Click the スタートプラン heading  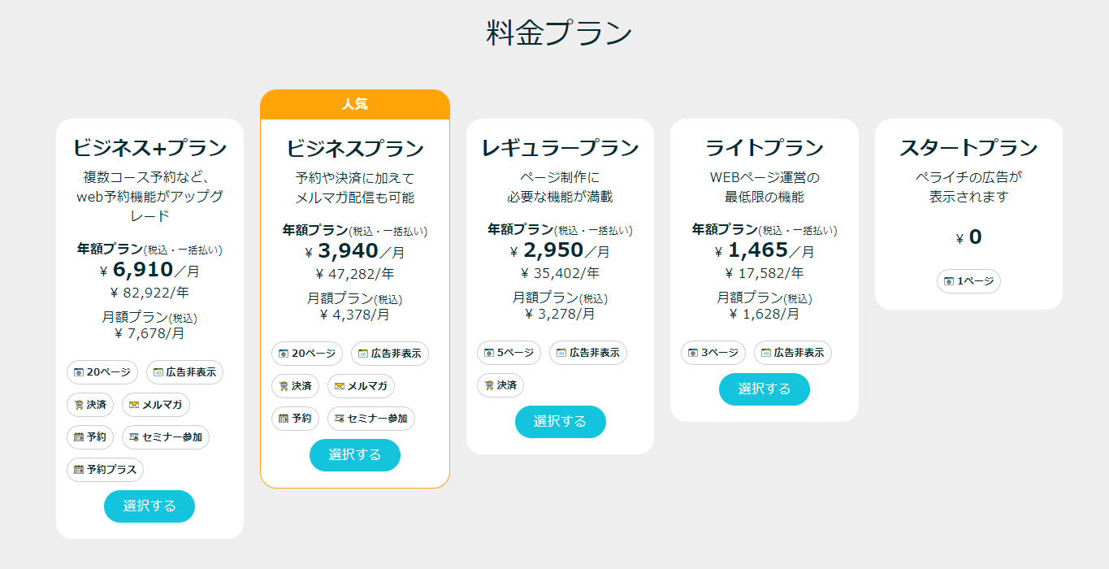(x=968, y=148)
